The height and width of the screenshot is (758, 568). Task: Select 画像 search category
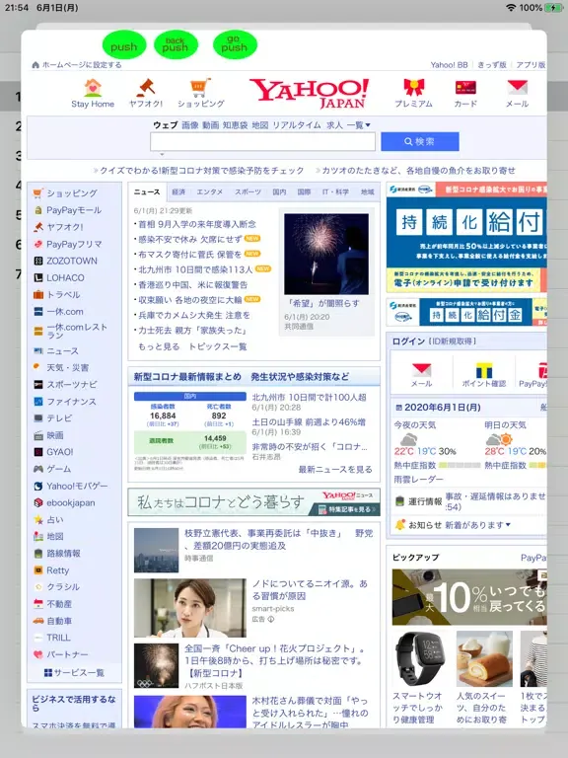coord(189,125)
